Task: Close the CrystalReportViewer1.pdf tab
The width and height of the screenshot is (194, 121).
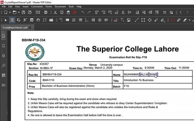Action: point(30,27)
